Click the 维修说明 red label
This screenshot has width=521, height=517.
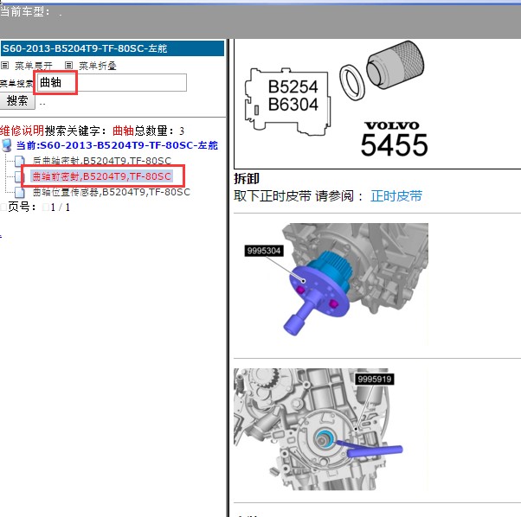click(x=22, y=131)
